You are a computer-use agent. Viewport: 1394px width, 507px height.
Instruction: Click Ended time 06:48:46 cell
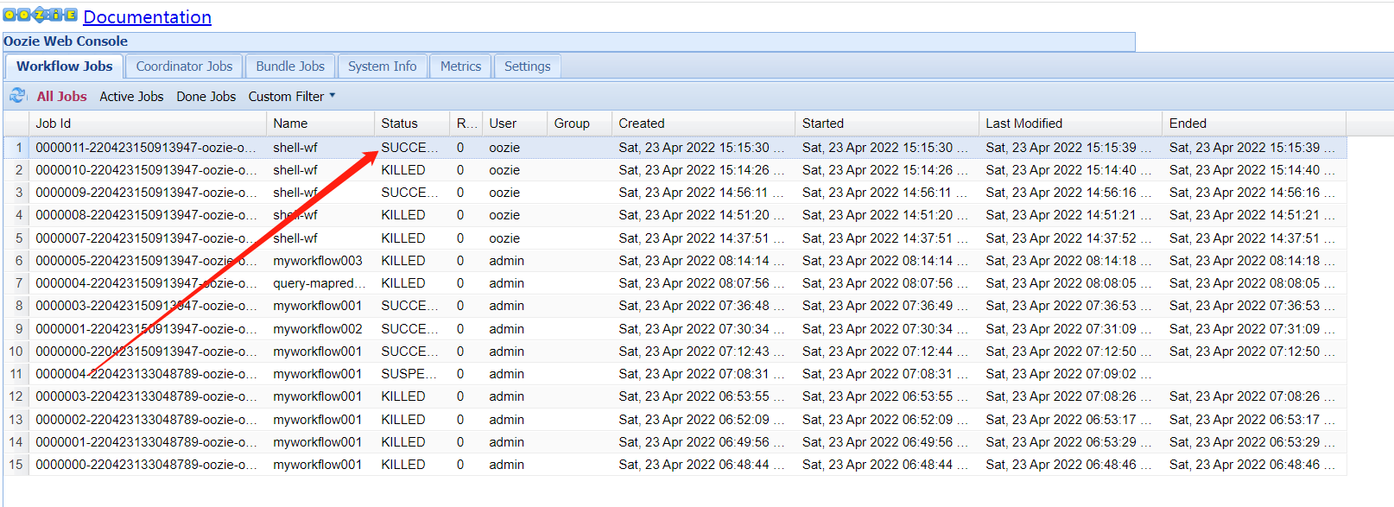click(1254, 465)
